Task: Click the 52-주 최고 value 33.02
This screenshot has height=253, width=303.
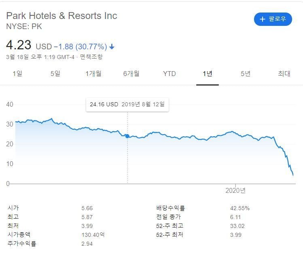Action: tap(237, 226)
